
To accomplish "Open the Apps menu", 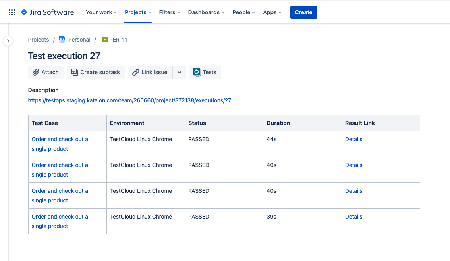I will tap(272, 12).
